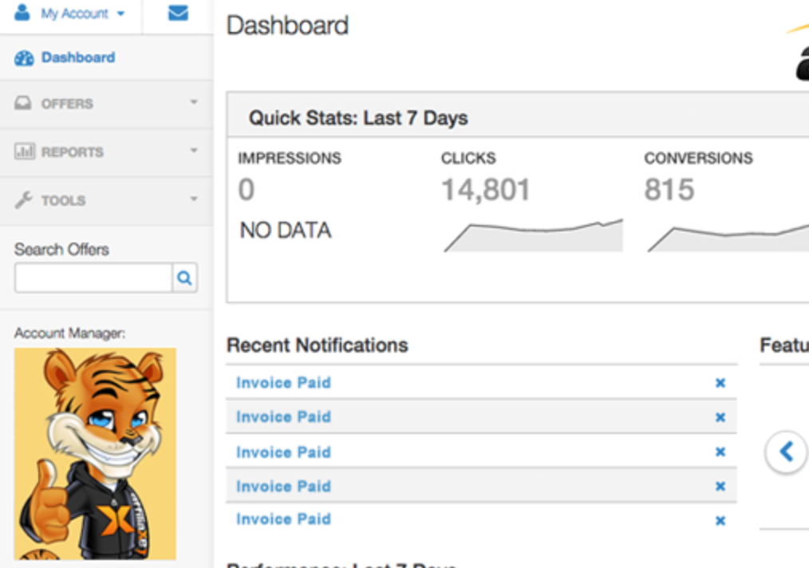The width and height of the screenshot is (809, 568).
Task: Click the left arrow carousel button
Action: 786,452
